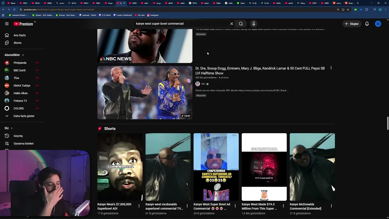389x219 pixels.
Task: Open sanswed - Twitch bookmark
Action: coord(88,15)
